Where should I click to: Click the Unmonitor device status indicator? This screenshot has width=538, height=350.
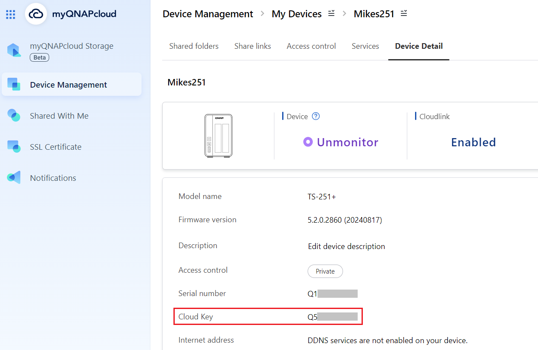click(340, 142)
